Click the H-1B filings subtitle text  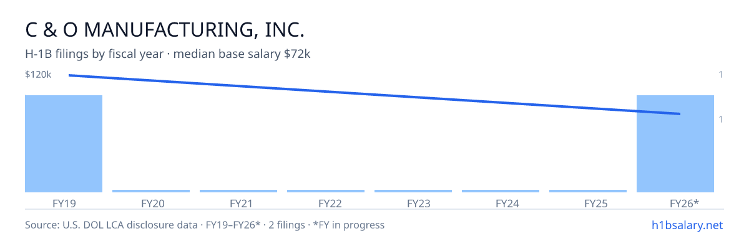[x=168, y=54]
